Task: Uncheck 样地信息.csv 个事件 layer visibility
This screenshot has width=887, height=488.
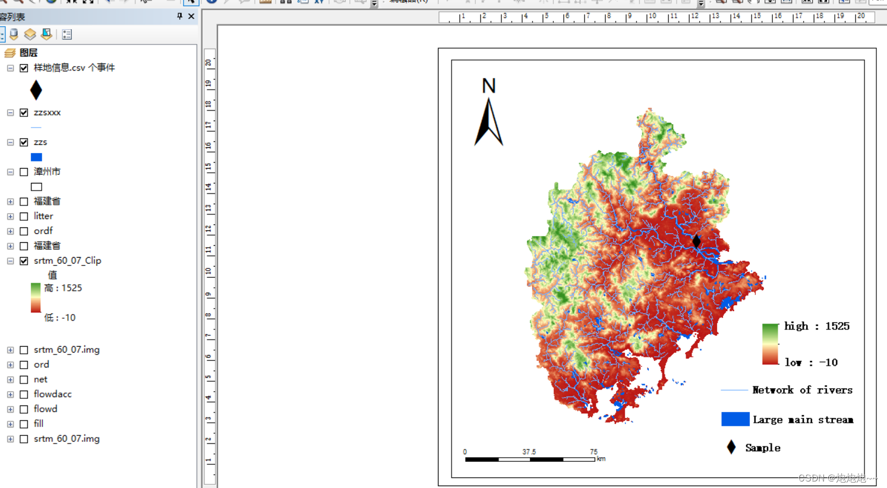Action: 24,68
